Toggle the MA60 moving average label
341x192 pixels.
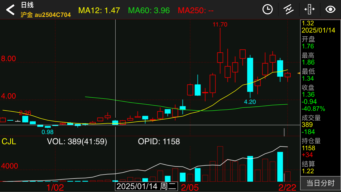(149, 10)
